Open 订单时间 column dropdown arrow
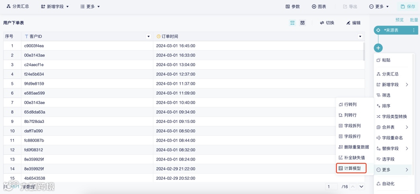The width and height of the screenshot is (420, 194). 360,37
